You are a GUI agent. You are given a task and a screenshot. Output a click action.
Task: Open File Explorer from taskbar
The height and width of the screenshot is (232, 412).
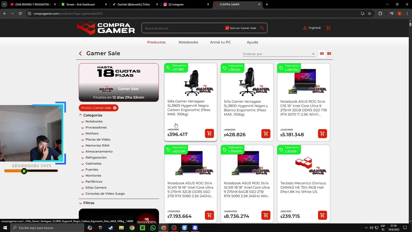pyautogui.click(x=121, y=228)
